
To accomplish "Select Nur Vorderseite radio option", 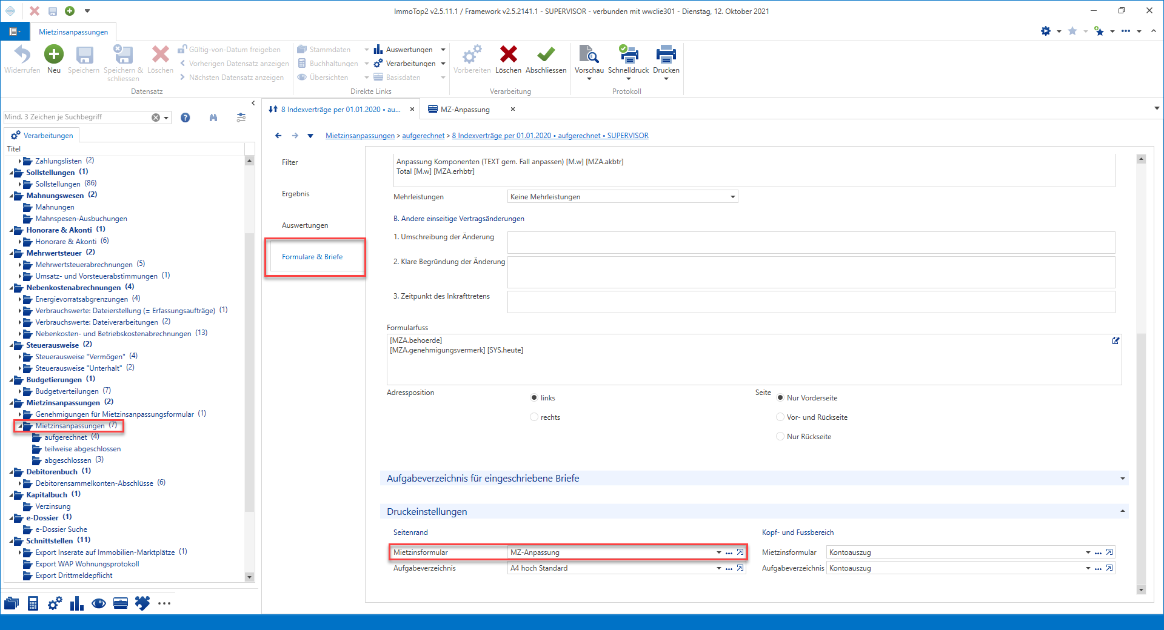I will tap(780, 397).
